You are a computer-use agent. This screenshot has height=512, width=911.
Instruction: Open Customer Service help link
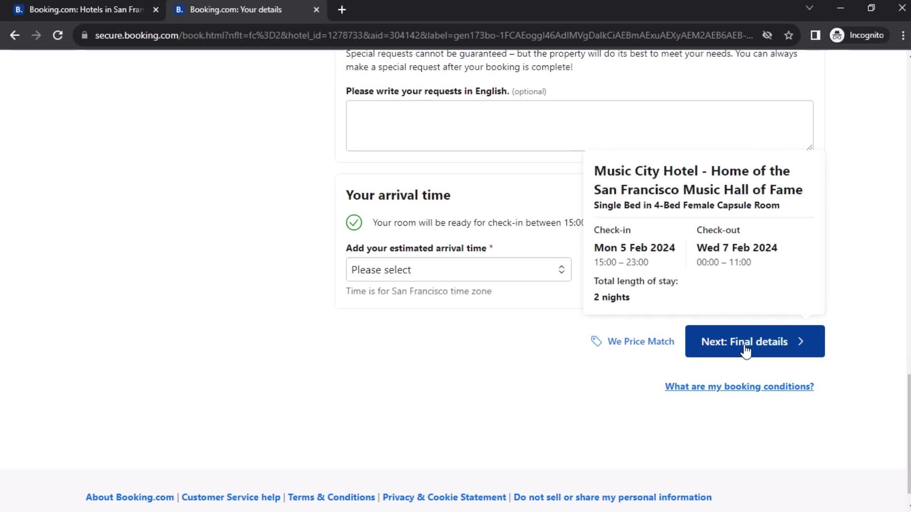(231, 497)
